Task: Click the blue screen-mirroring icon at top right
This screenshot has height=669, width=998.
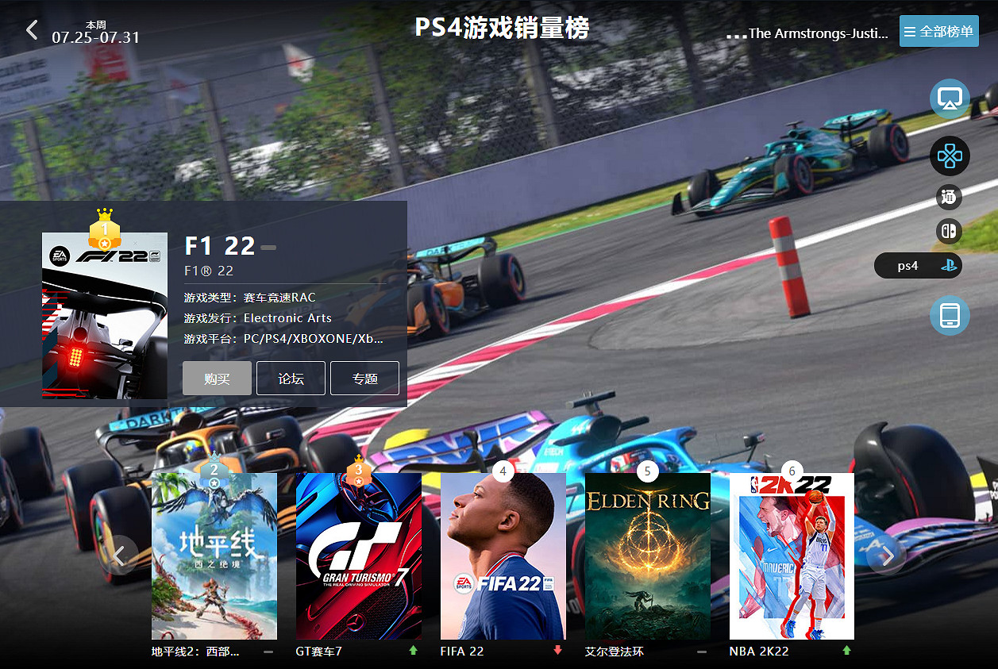Action: (x=950, y=98)
